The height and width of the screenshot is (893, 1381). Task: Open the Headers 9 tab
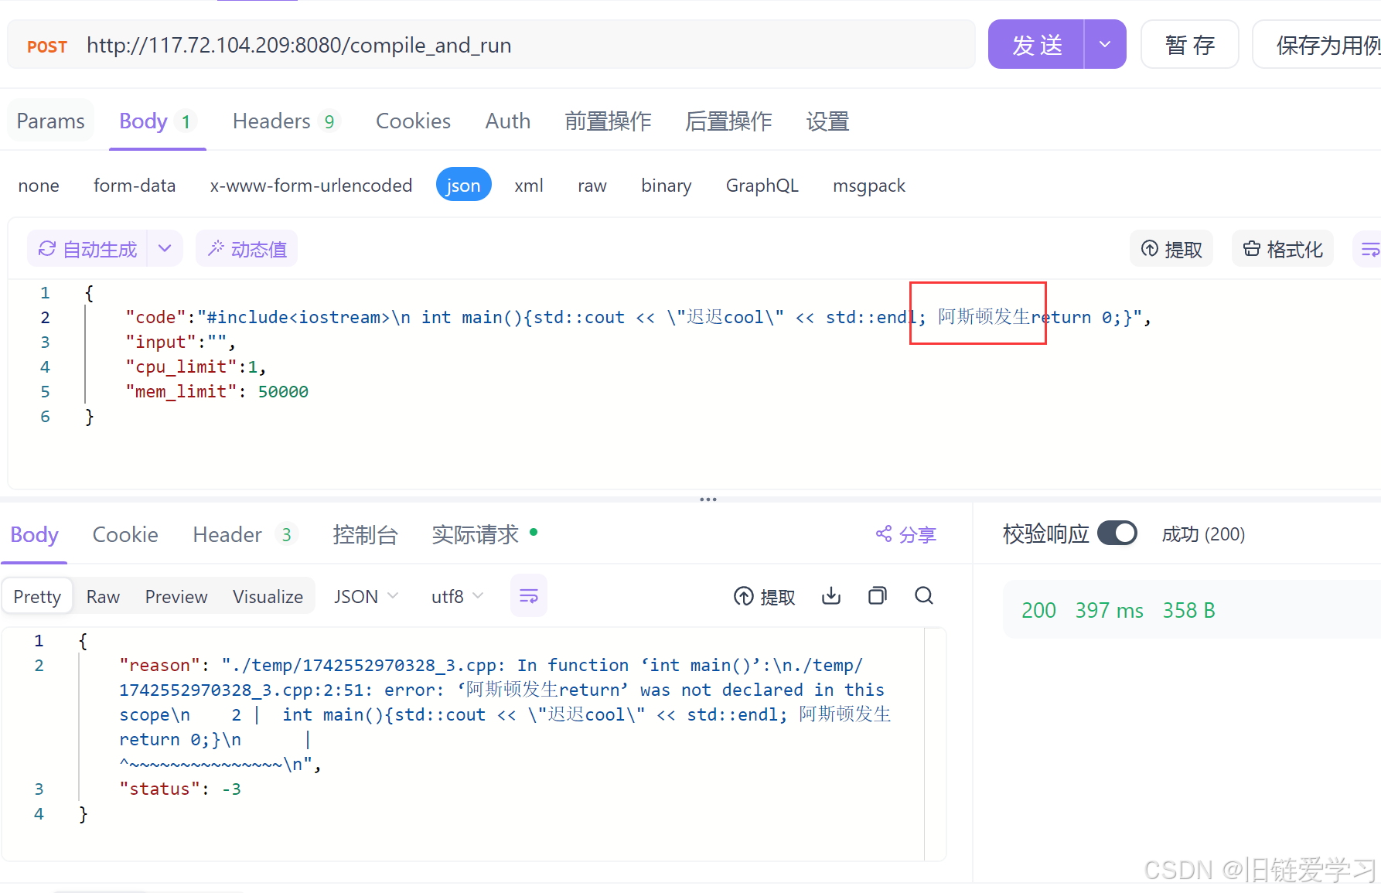click(x=285, y=121)
